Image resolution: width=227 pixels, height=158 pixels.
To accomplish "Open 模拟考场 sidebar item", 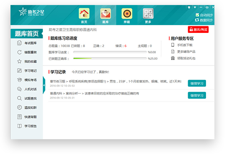I will [27, 80].
